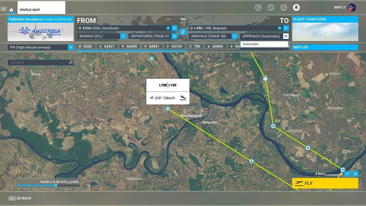This screenshot has height=206, width=366.
Task: Click the TRS waypoint in the flight strip
Action: point(196,46)
